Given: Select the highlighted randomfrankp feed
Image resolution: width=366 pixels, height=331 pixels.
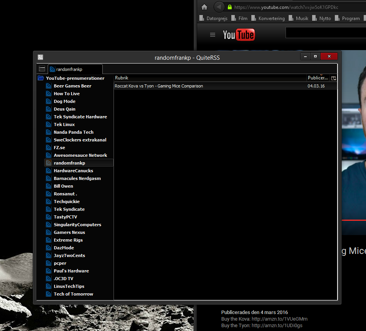Looking at the screenshot, I should 79,163.
